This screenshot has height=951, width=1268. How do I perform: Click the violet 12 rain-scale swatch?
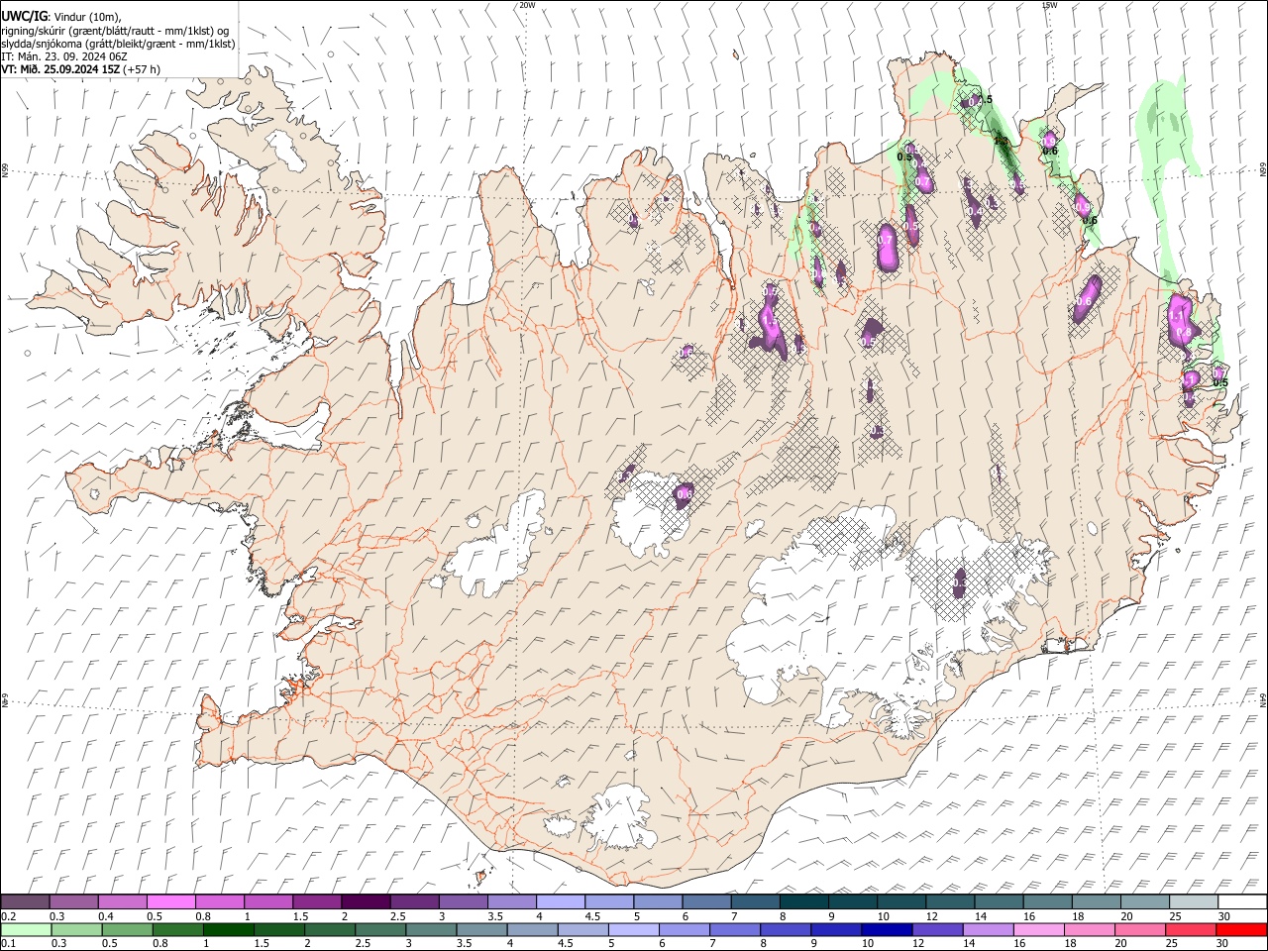936,929
